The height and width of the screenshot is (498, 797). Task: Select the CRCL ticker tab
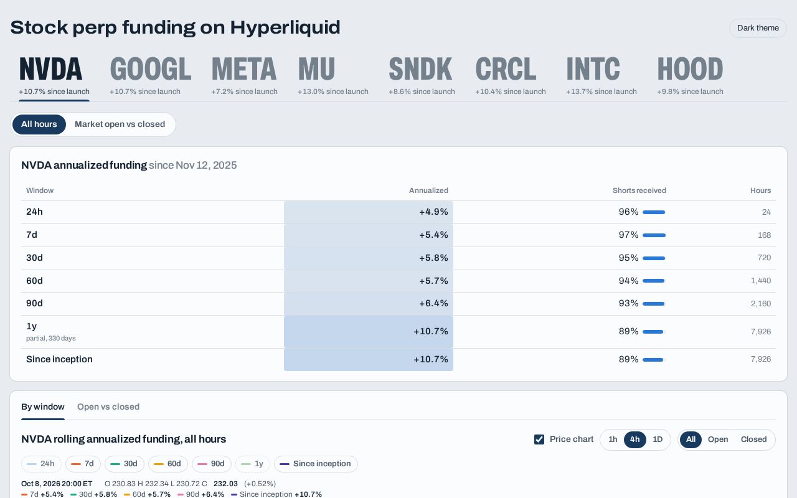(510, 76)
